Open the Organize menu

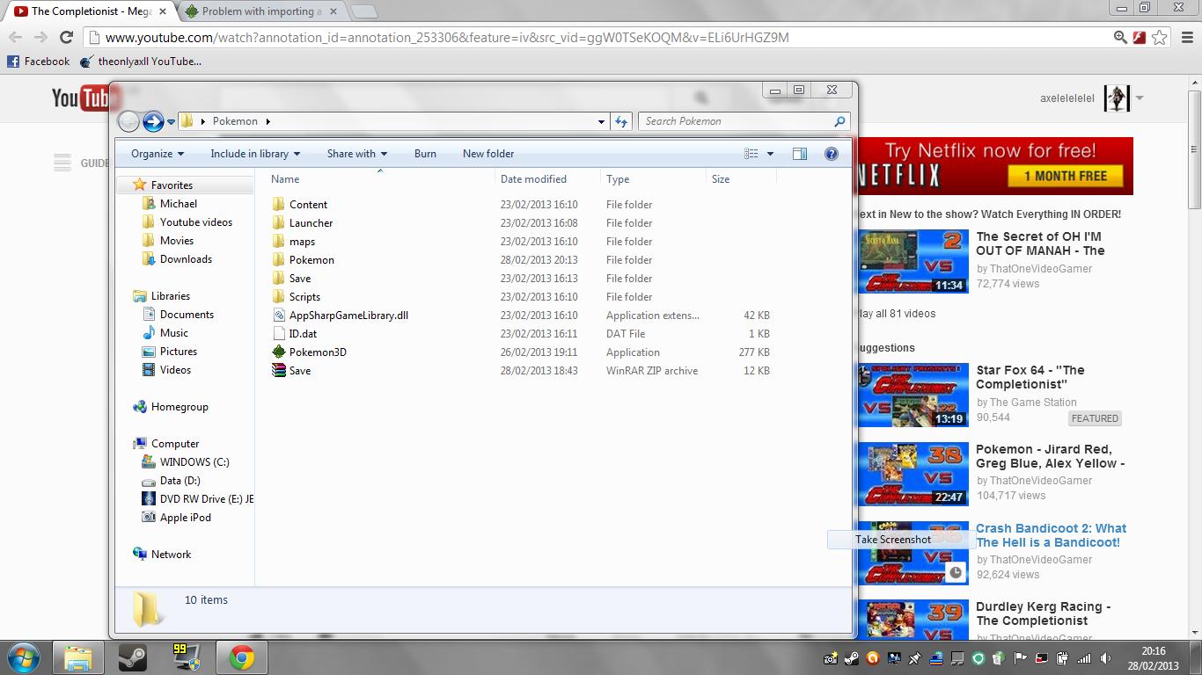point(158,154)
